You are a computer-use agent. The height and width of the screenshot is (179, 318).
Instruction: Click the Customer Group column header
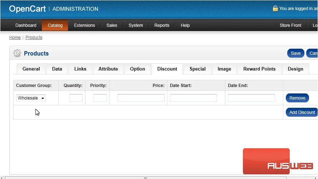pyautogui.click(x=34, y=86)
